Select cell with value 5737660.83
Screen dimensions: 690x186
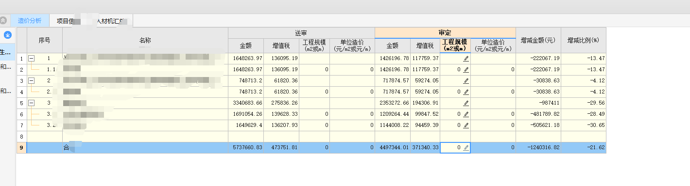pos(246,147)
